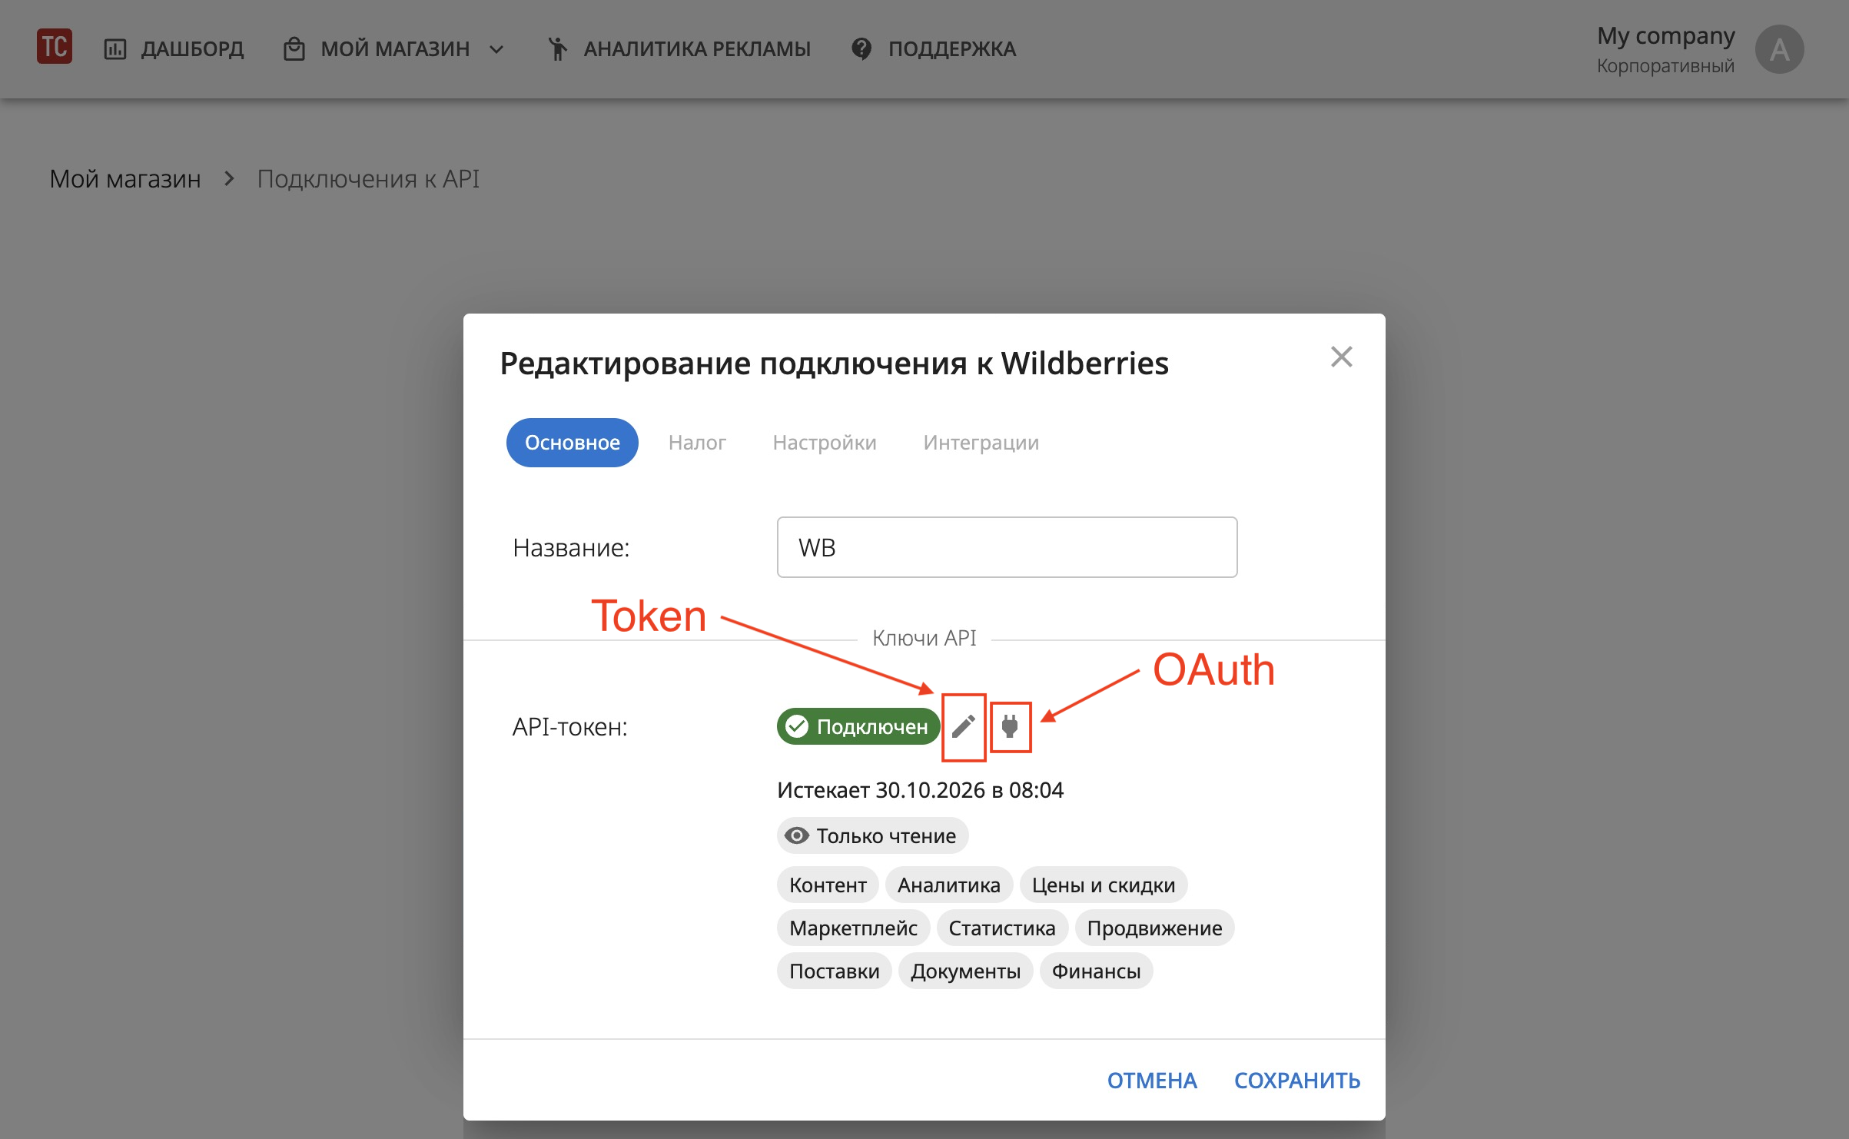This screenshot has height=1139, width=1849.
Task: Click the Сохранить button
Action: [x=1297, y=1081]
